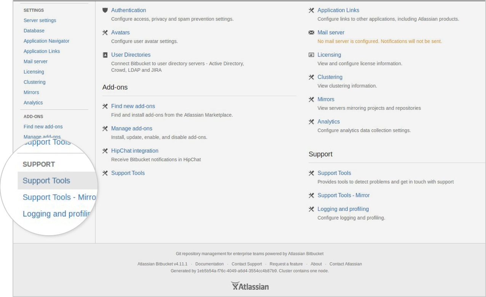
Task: Click the address book icon beside User Directories
Action: (x=105, y=55)
